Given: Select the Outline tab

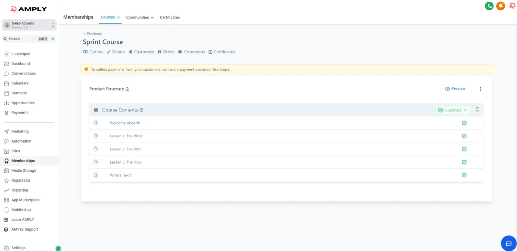Looking at the screenshot, I should tap(93, 52).
